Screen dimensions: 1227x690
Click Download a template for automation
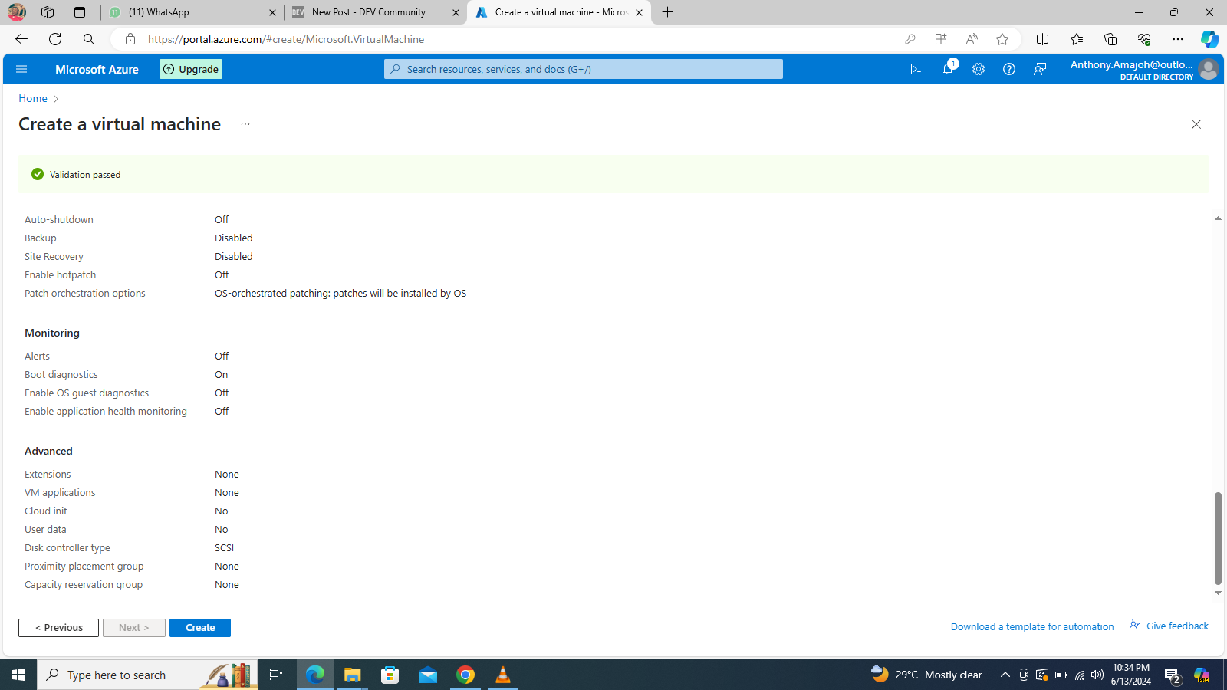[x=1032, y=627]
